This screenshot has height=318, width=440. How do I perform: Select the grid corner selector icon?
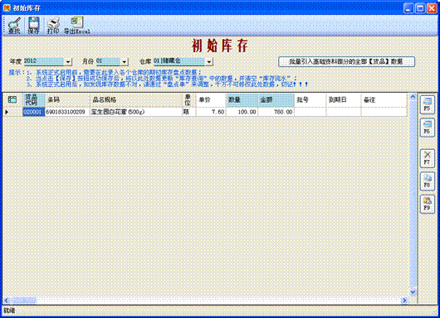[12, 99]
